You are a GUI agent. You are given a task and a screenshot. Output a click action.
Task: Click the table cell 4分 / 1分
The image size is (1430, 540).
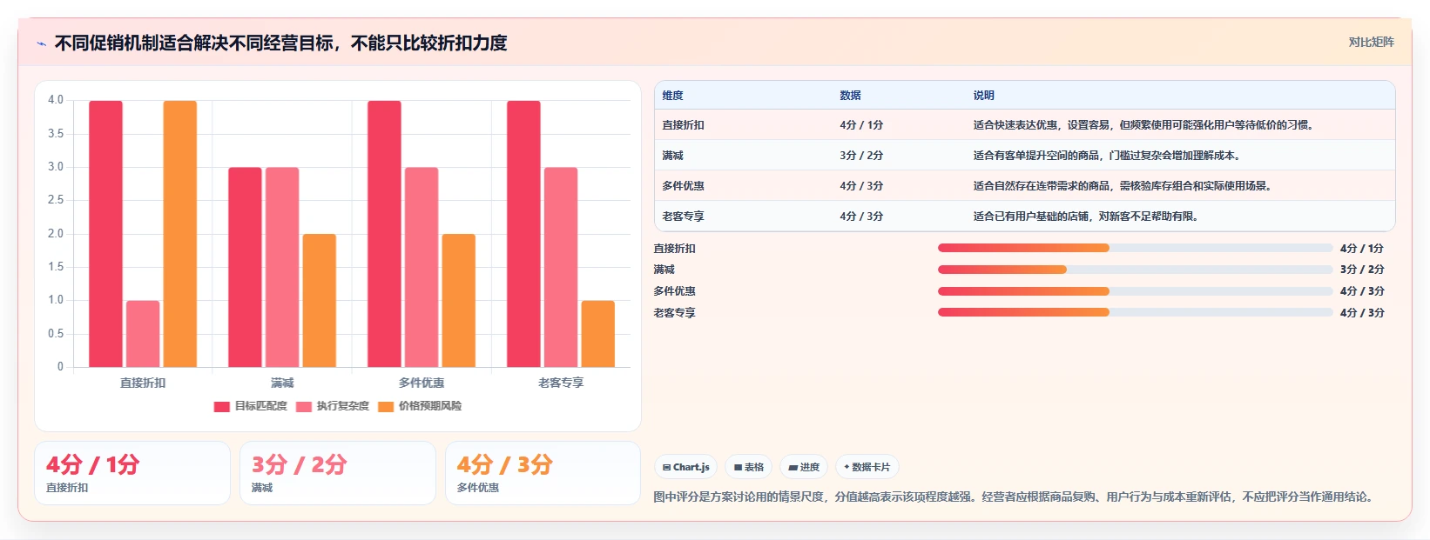(x=861, y=125)
